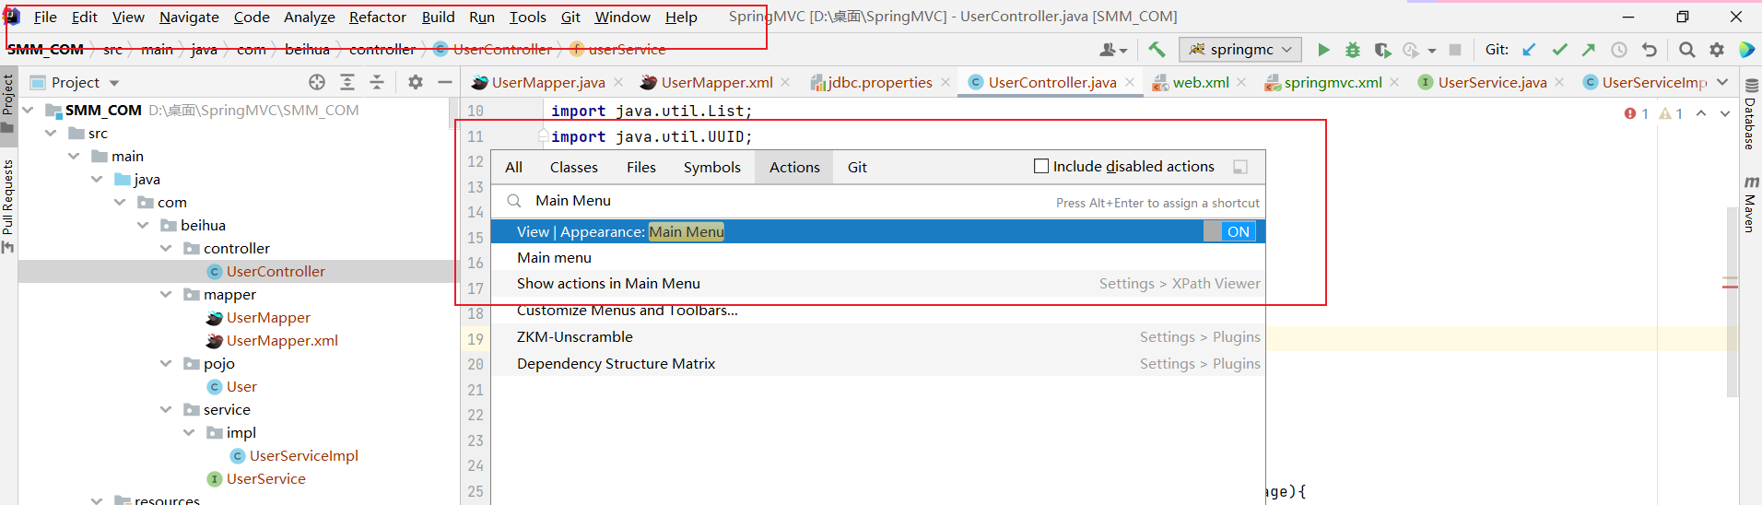Toggle the Project side tab
This screenshot has height=505, width=1762.
8,102
